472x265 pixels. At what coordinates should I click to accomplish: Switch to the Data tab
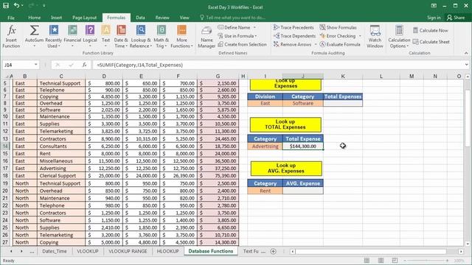(140, 18)
